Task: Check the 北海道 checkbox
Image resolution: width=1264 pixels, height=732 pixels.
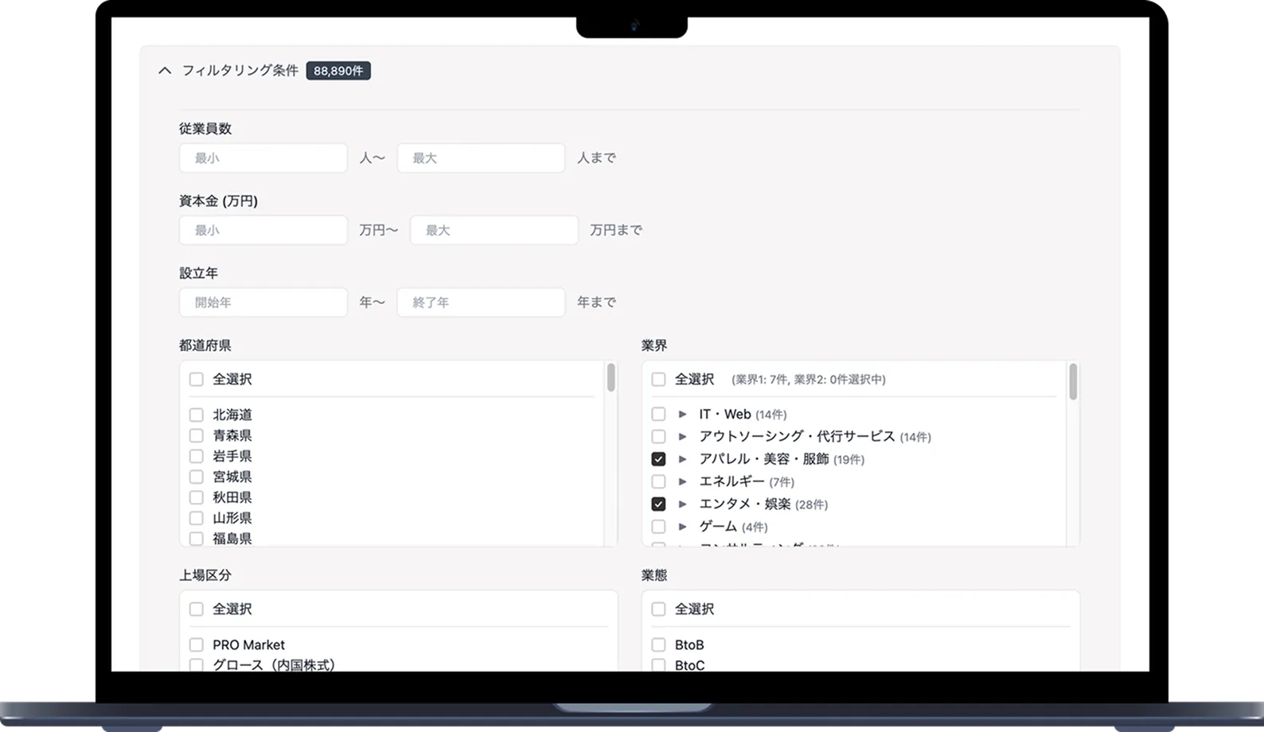Action: (x=197, y=415)
